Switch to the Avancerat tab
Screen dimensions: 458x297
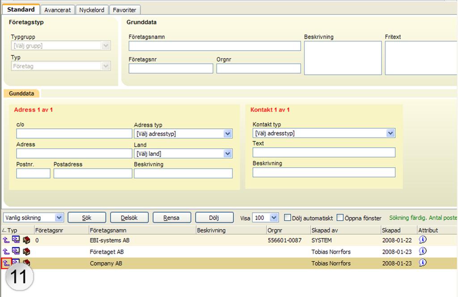tap(58, 10)
